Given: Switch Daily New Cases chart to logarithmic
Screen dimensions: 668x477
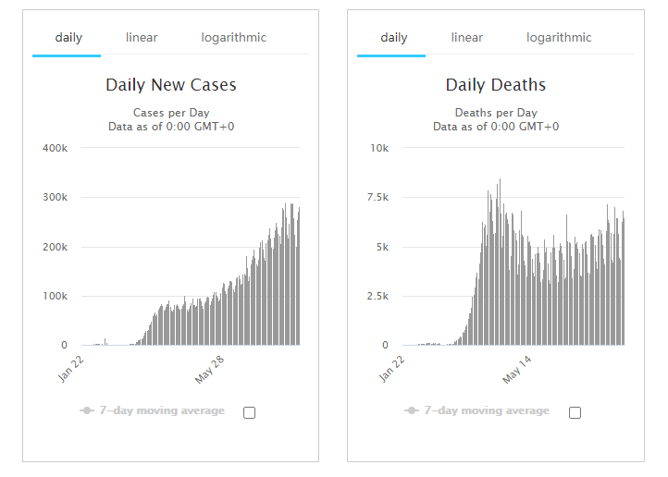Looking at the screenshot, I should [x=233, y=38].
